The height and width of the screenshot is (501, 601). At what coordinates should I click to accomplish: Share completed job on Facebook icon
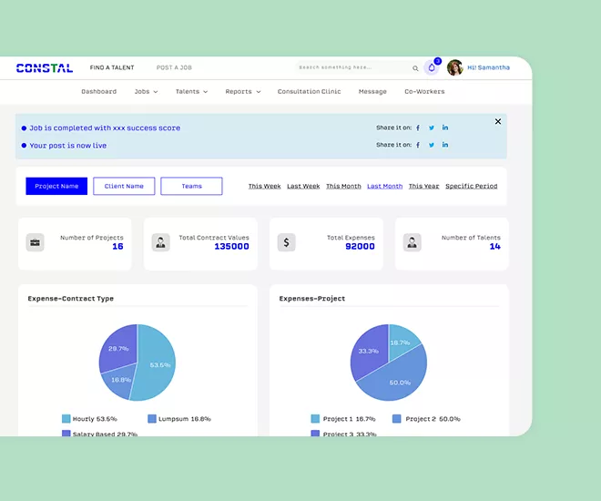pyautogui.click(x=418, y=128)
